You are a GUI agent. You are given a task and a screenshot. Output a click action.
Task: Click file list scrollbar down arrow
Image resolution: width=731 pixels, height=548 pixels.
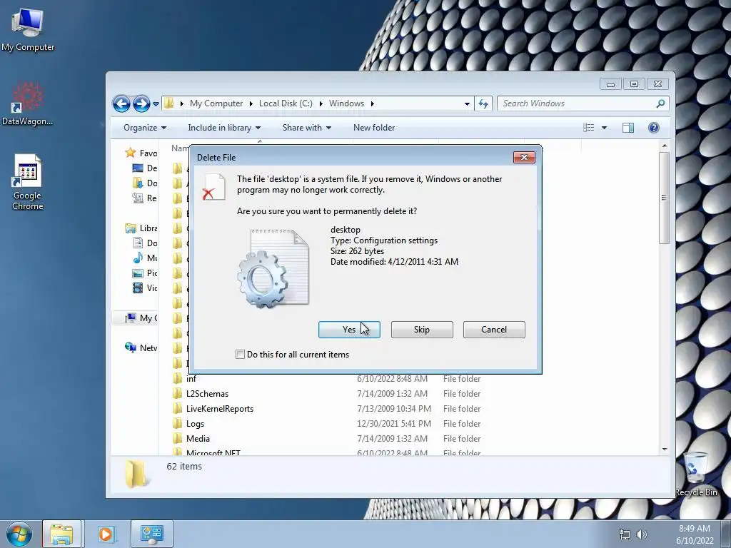click(665, 450)
